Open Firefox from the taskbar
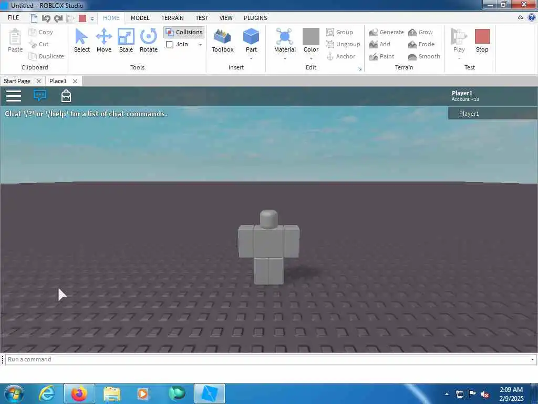 point(79,393)
